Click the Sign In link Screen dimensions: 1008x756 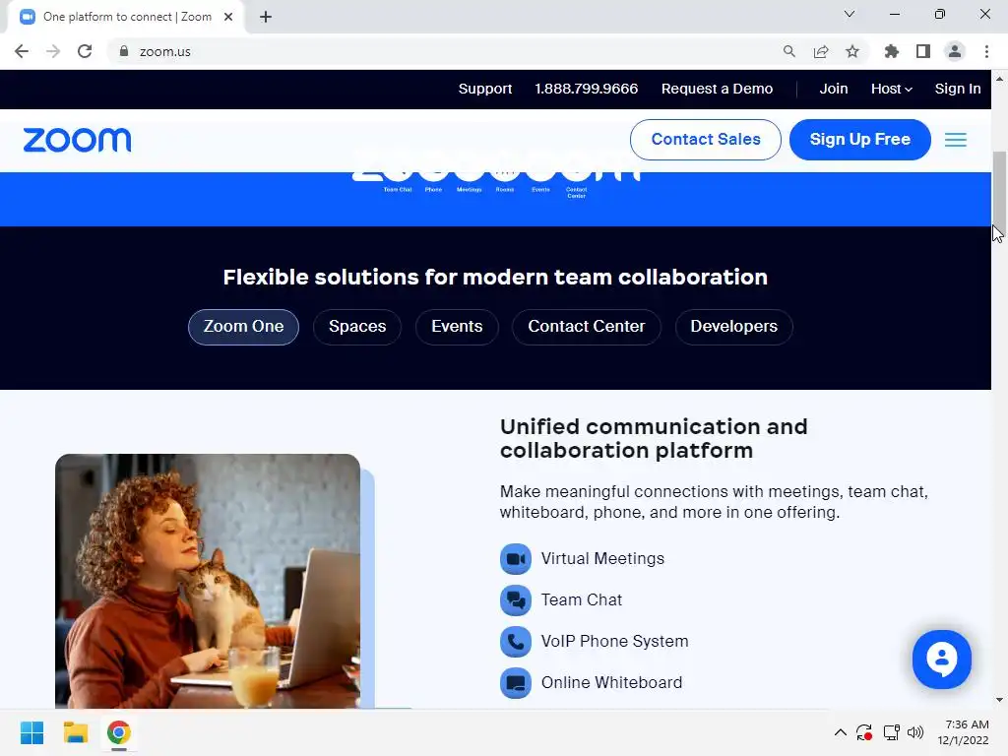[x=958, y=89]
